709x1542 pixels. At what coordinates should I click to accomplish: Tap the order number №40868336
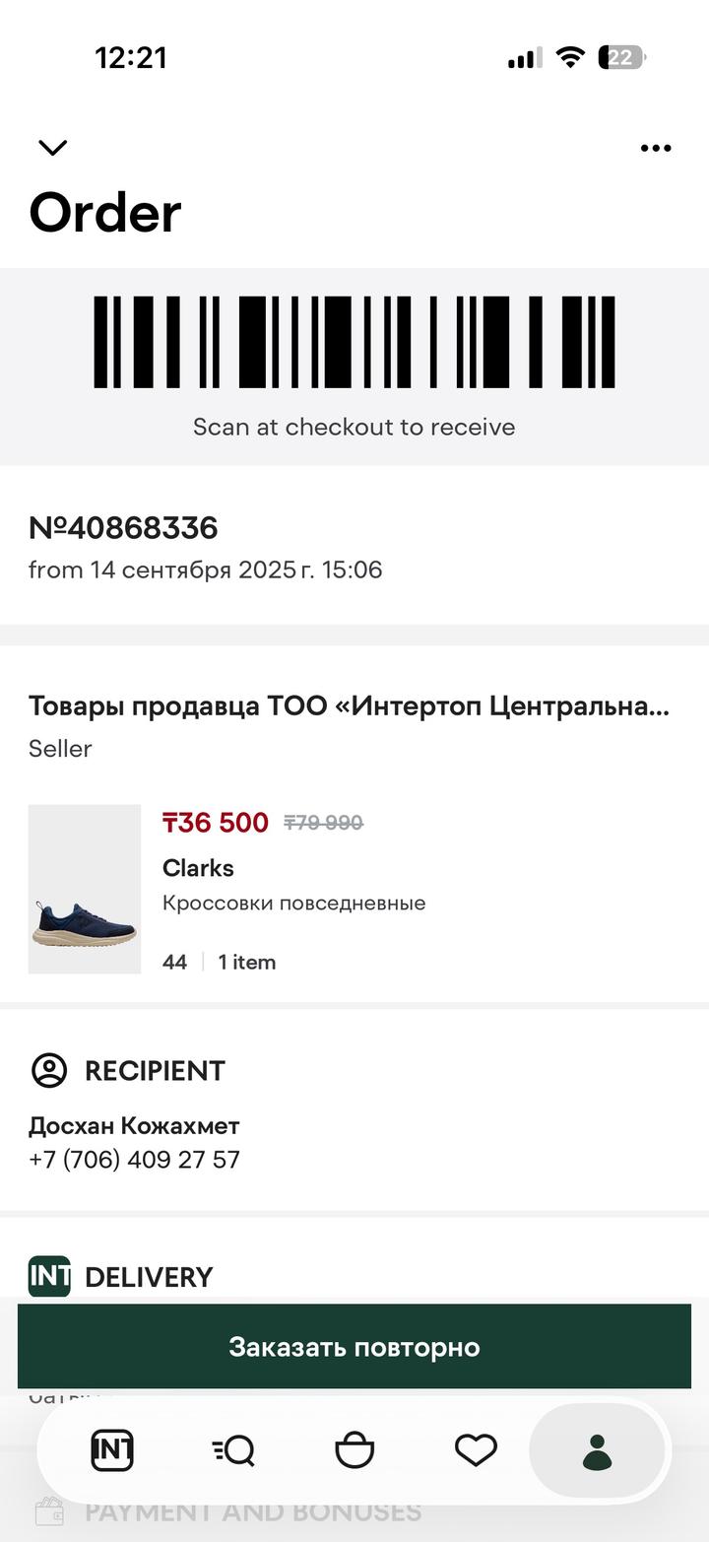pos(123,528)
